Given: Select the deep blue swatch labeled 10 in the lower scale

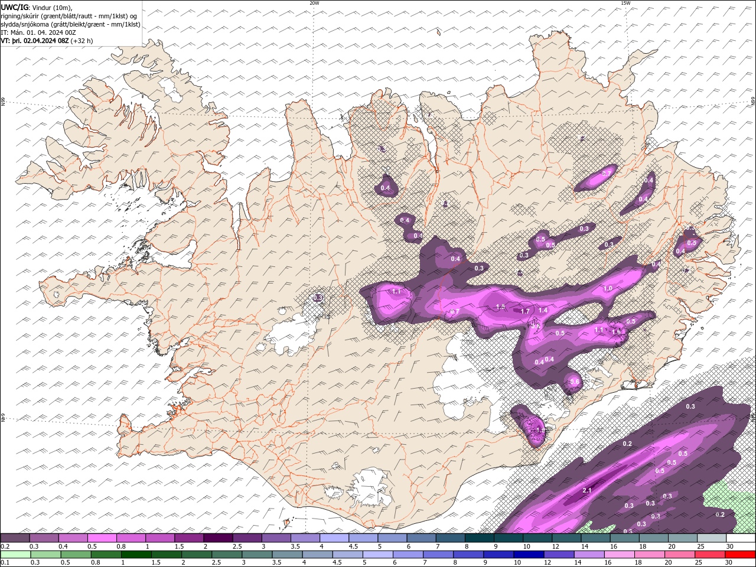Looking at the screenshot, I should pyautogui.click(x=529, y=555).
